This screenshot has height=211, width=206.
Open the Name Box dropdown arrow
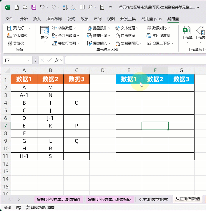coord(29,60)
